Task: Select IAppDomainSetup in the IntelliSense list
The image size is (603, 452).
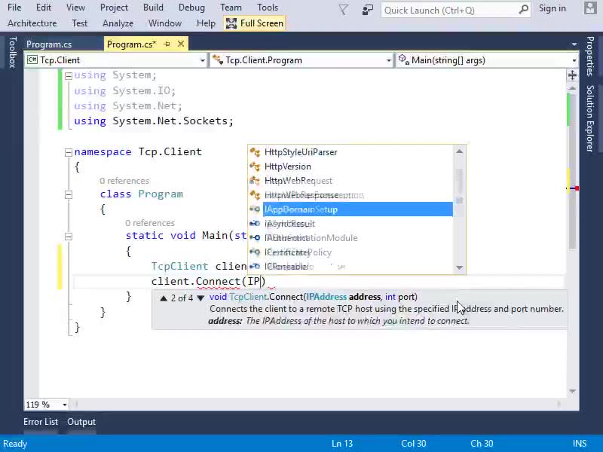Action: pos(357,209)
